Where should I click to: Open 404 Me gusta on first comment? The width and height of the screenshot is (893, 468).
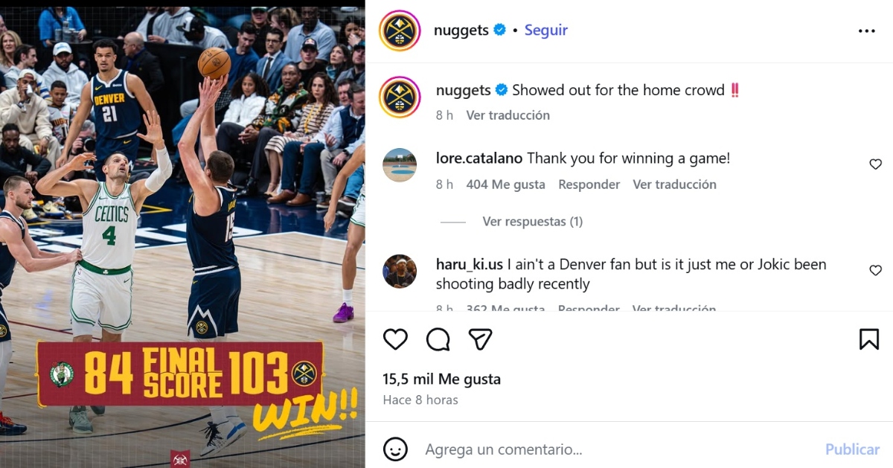click(506, 185)
